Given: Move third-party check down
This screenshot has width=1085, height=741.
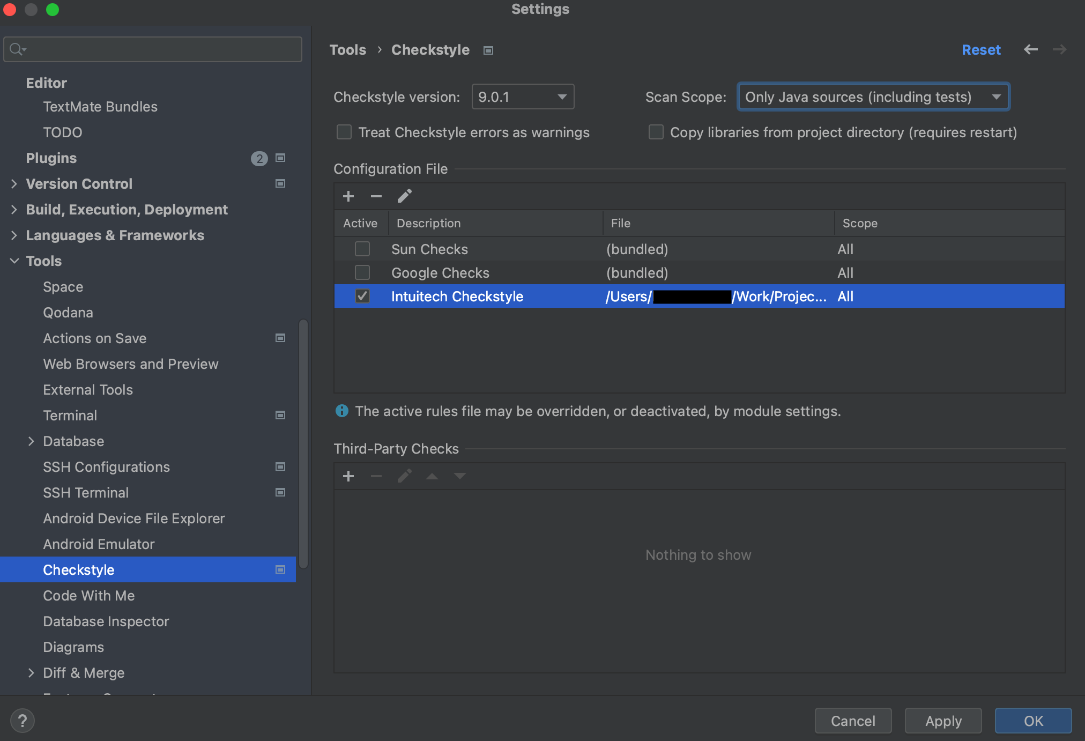Looking at the screenshot, I should point(460,476).
